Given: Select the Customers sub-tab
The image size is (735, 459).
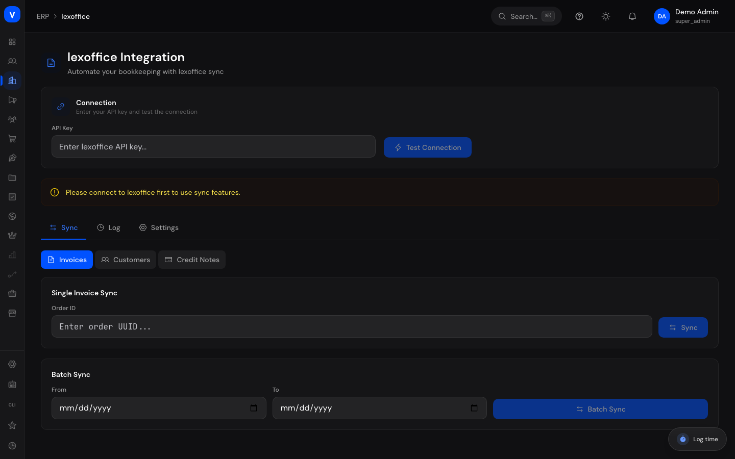Looking at the screenshot, I should click(126, 260).
